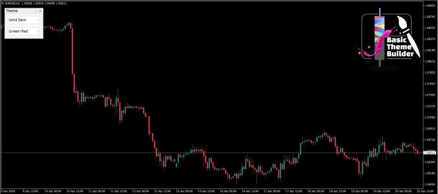The width and height of the screenshot is (438, 194).
Task: Click the triangle beside EURUSD,H1 title
Action: pos(3,3)
